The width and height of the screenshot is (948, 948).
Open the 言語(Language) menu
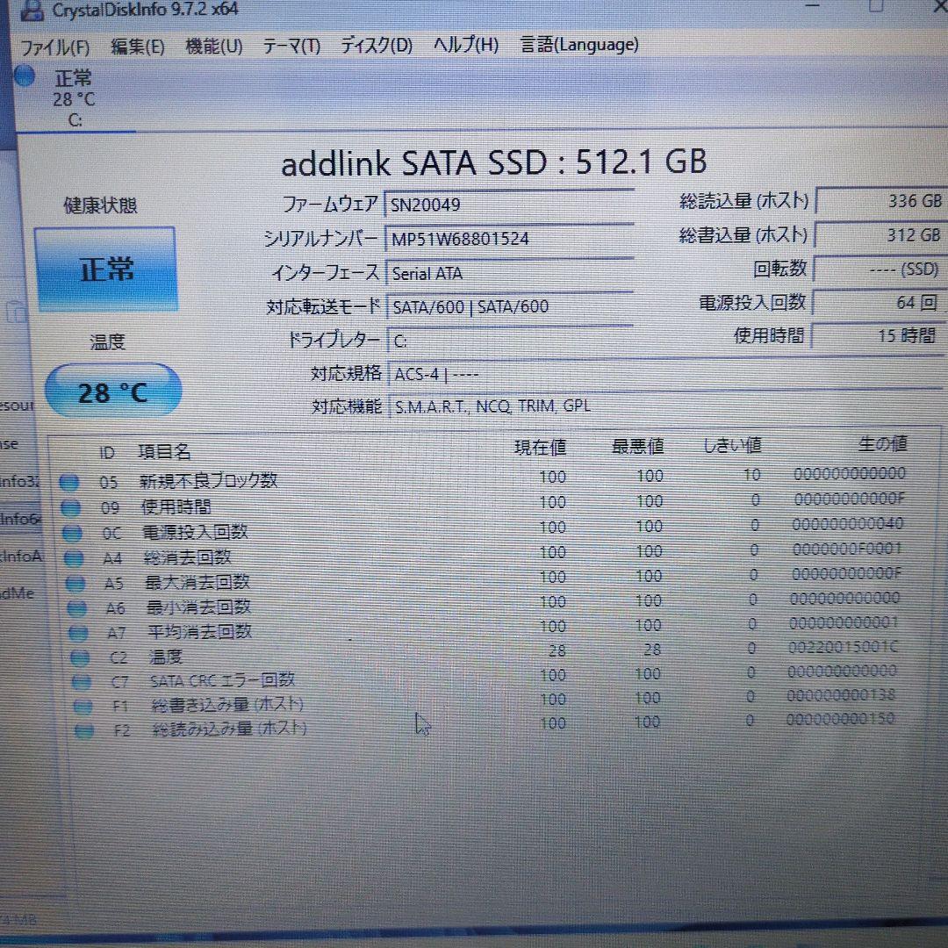pyautogui.click(x=578, y=45)
